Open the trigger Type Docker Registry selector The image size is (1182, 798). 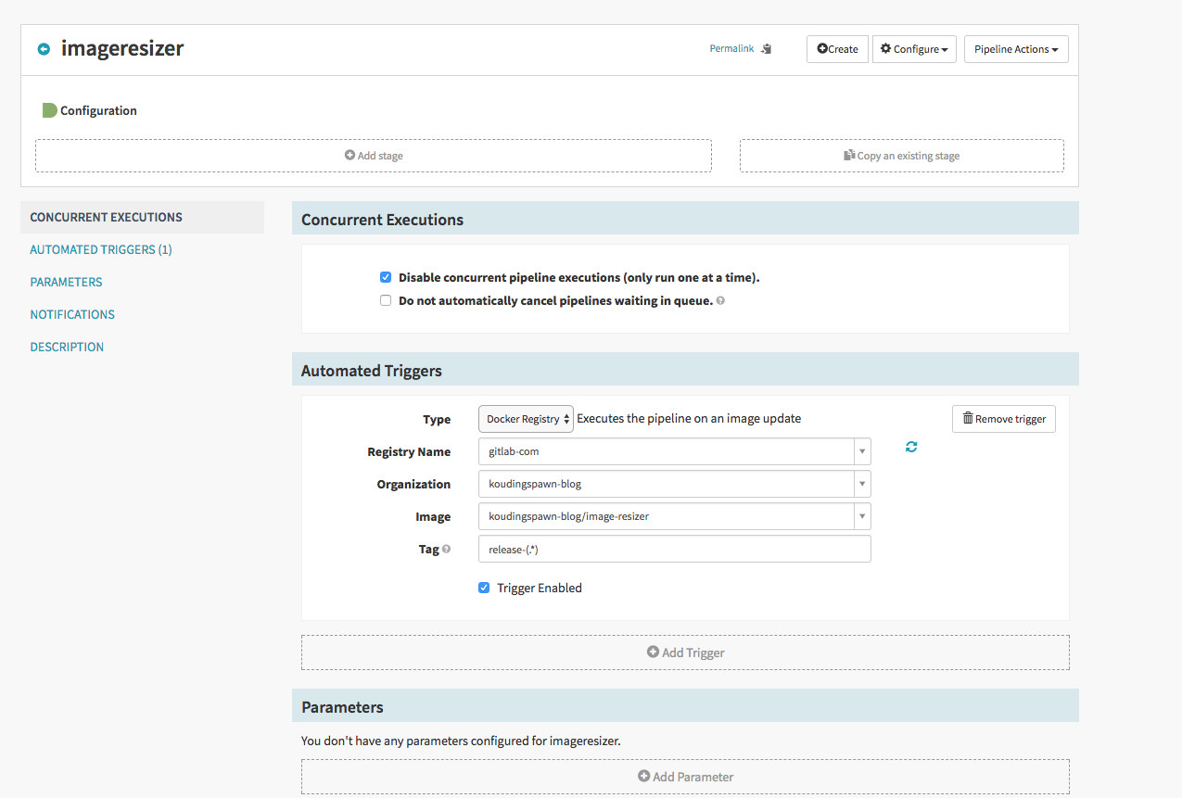(x=526, y=419)
